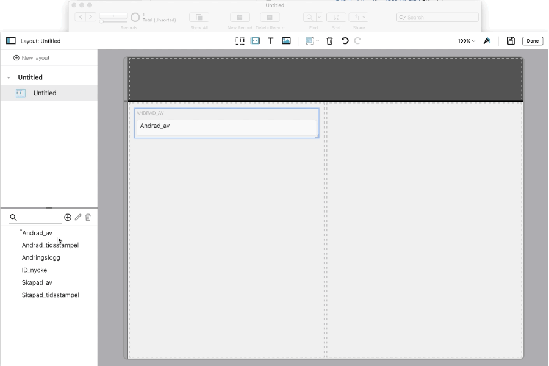Image resolution: width=549 pixels, height=366 pixels.
Task: Add a new field with plus icon
Action: (x=68, y=217)
